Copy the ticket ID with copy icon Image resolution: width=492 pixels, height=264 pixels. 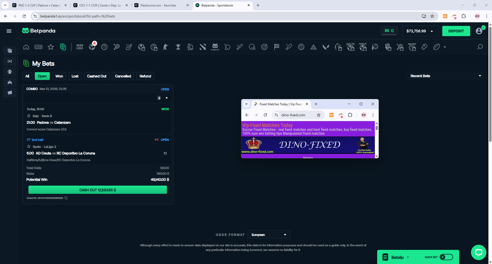tap(66, 198)
